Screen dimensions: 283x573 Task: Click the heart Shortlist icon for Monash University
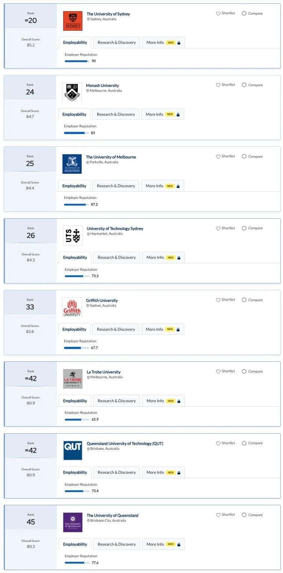pyautogui.click(x=218, y=85)
